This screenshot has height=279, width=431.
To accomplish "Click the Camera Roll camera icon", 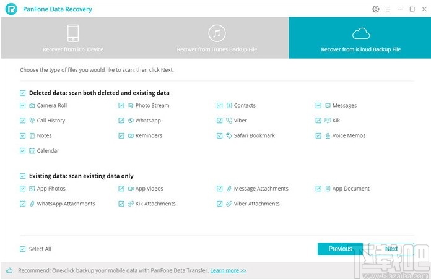I will [32, 106].
